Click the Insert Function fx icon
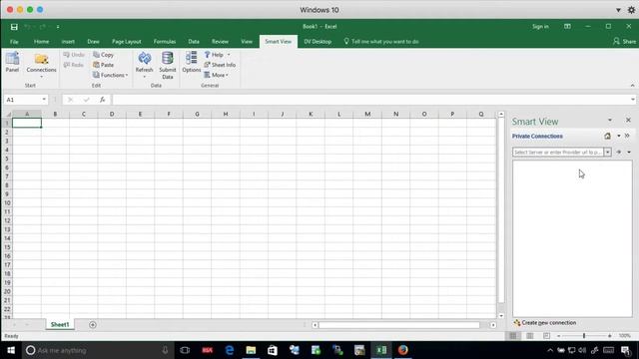 pos(102,100)
